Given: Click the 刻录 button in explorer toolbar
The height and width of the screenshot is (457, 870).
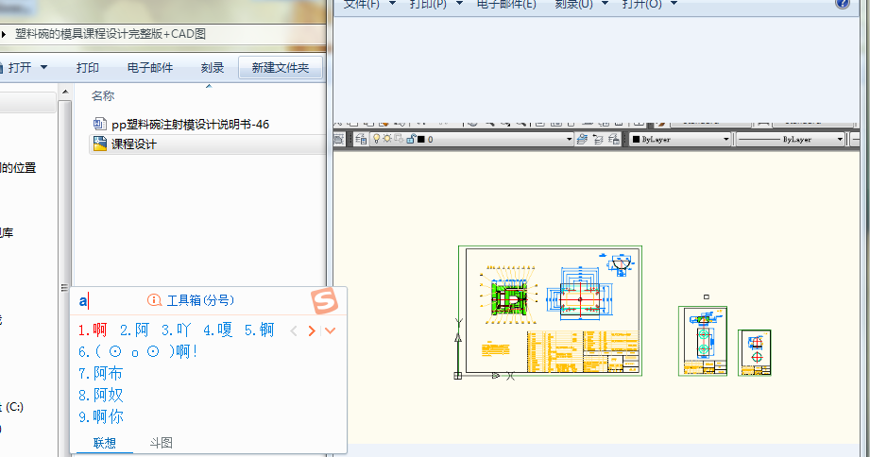Looking at the screenshot, I should pos(213,68).
